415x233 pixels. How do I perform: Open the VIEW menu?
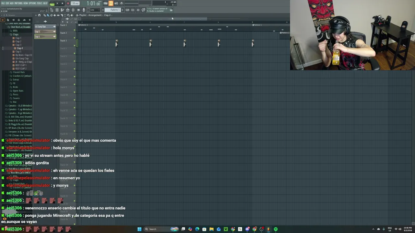(x=26, y=3)
